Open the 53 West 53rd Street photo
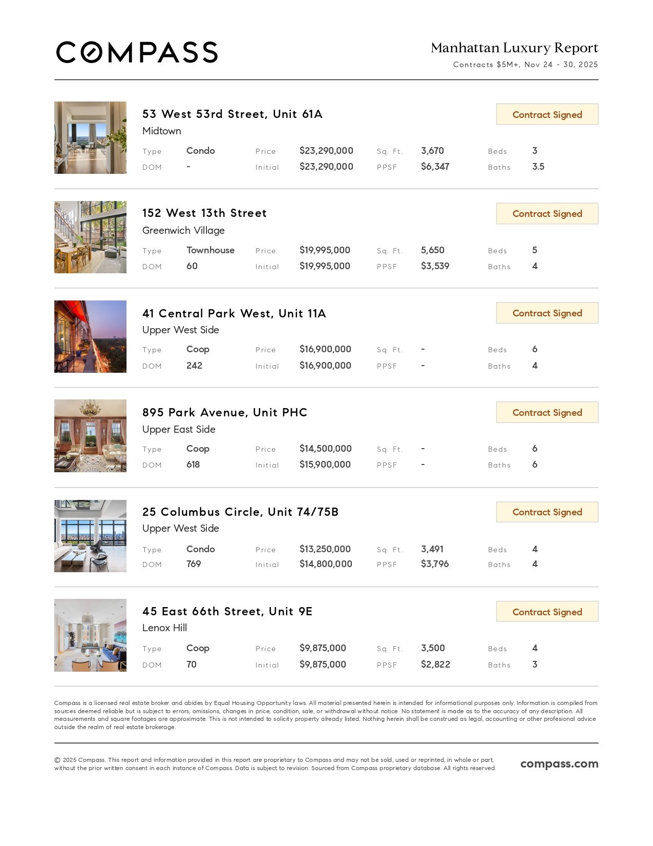Image resolution: width=653 pixels, height=846 pixels. click(90, 137)
